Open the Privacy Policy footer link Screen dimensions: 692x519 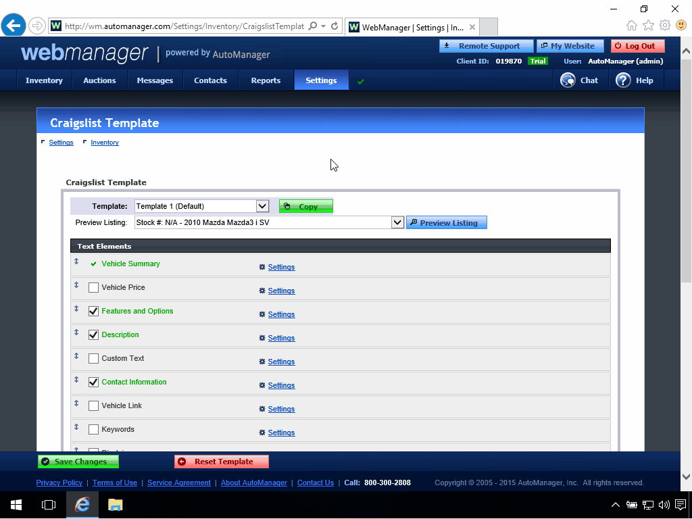[59, 483]
